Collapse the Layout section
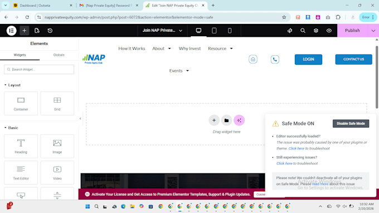The height and width of the screenshot is (213, 379). pyautogui.click(x=13, y=85)
